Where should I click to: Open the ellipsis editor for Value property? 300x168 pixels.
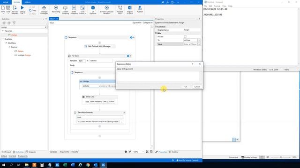click(199, 44)
